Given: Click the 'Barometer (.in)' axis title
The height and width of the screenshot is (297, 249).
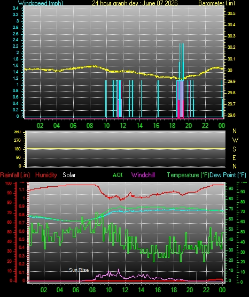Looking at the screenshot, I should 216,3.
